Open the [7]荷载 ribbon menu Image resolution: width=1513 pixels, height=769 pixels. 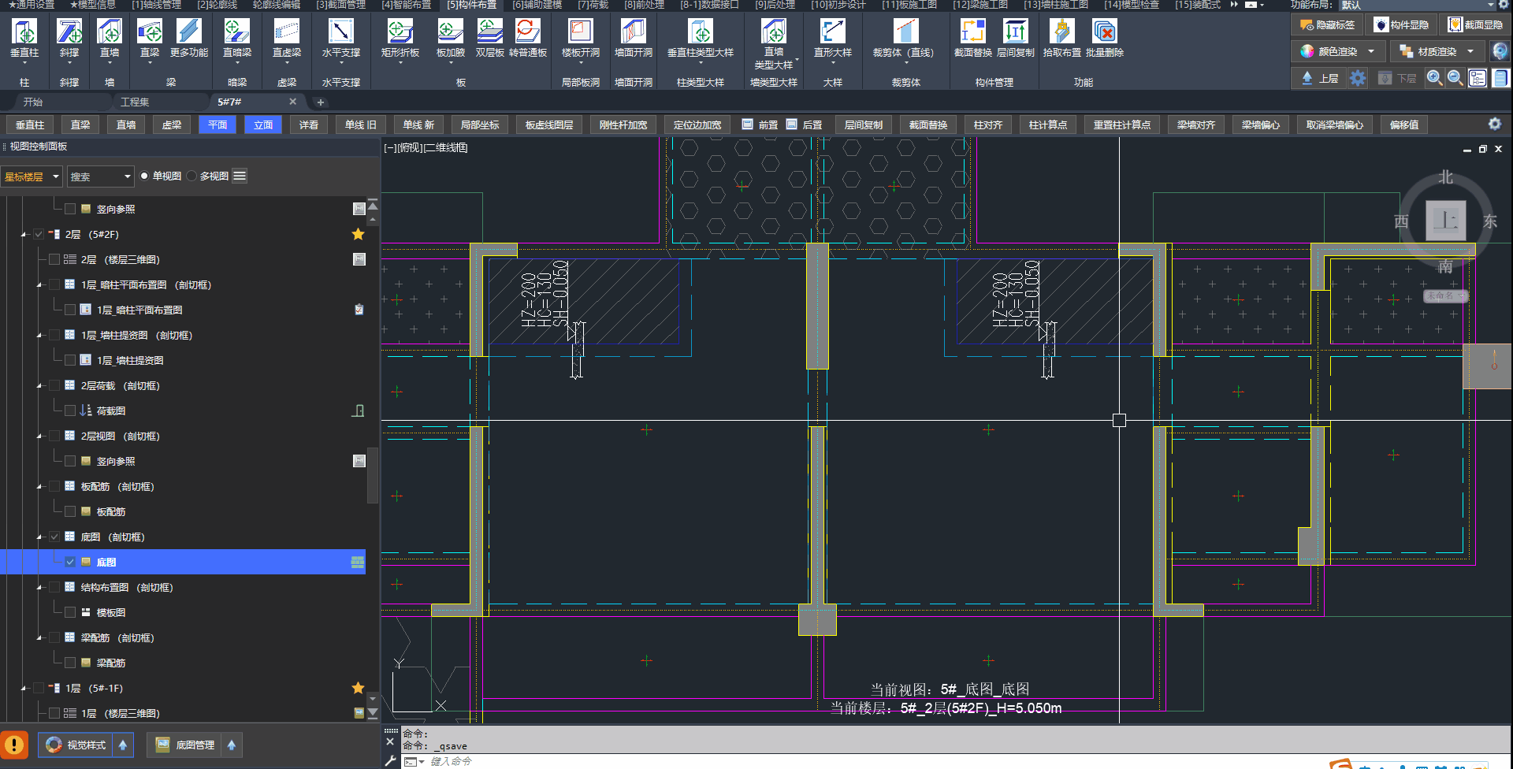(593, 5)
